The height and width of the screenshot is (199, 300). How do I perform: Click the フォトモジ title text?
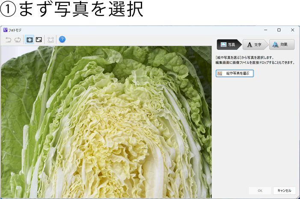(x=15, y=30)
